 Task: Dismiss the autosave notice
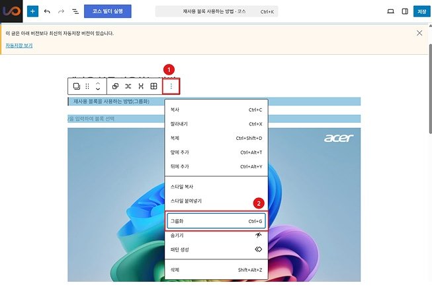coord(419,33)
